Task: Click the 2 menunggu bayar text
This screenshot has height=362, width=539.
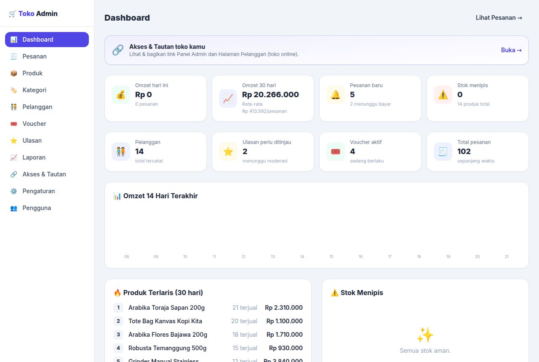Action: pos(371,104)
